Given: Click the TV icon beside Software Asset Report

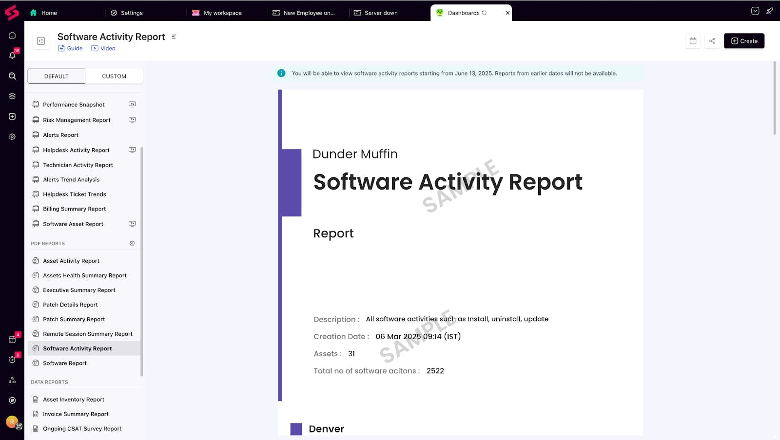Looking at the screenshot, I should point(132,224).
